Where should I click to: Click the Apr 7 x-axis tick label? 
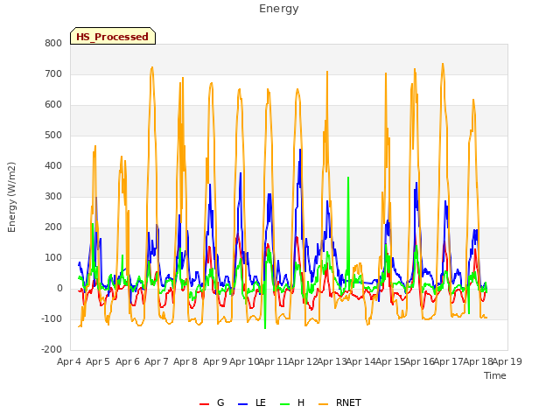pos(157,361)
